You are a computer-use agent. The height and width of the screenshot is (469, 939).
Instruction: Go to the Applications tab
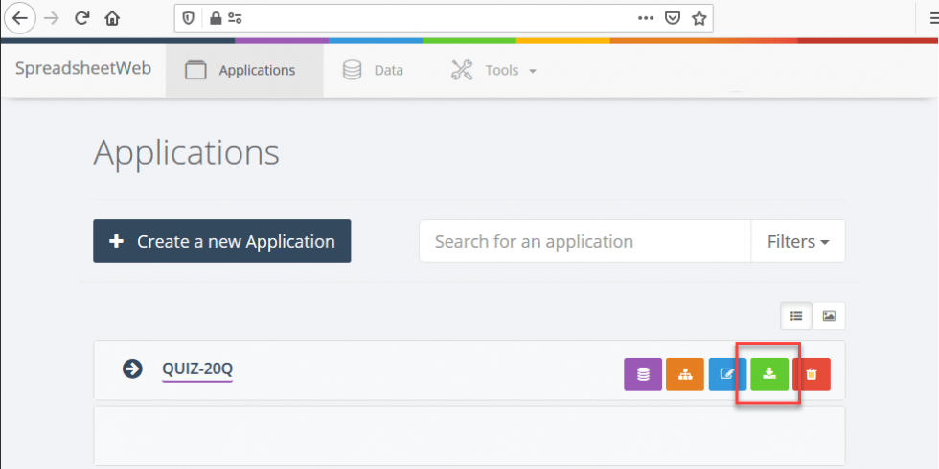243,70
